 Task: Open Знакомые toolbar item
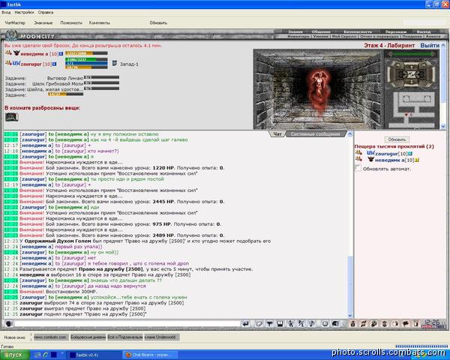coord(43,22)
